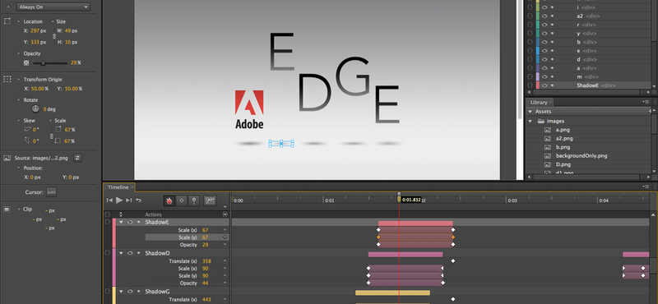The image size is (658, 304).
Task: Click the end keyframe on ShadowE Scale (y)
Action: (453, 237)
